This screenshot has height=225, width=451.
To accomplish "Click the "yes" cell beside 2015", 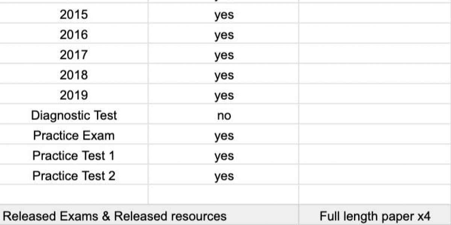I will point(224,15).
